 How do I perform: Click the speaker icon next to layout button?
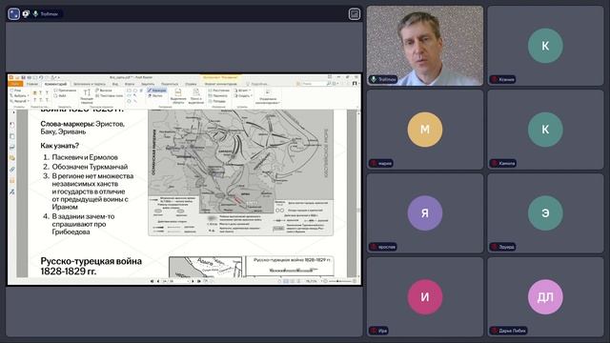click(x=26, y=14)
